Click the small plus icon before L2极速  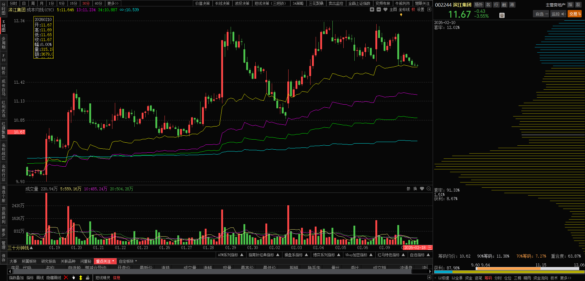[435, 278]
